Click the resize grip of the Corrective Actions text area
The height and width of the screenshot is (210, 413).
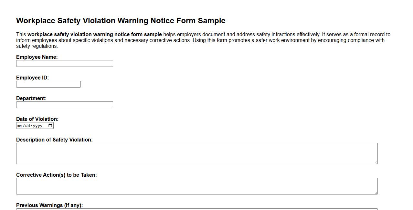point(376,193)
